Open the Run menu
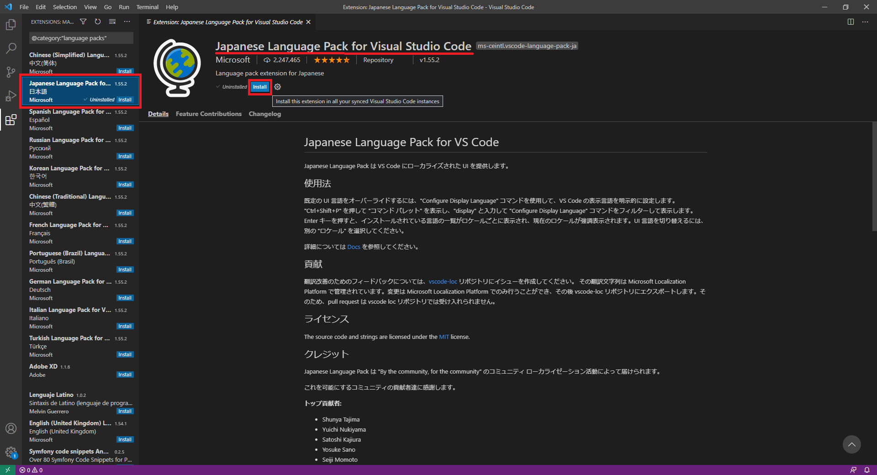Image resolution: width=877 pixels, height=475 pixels. (124, 7)
